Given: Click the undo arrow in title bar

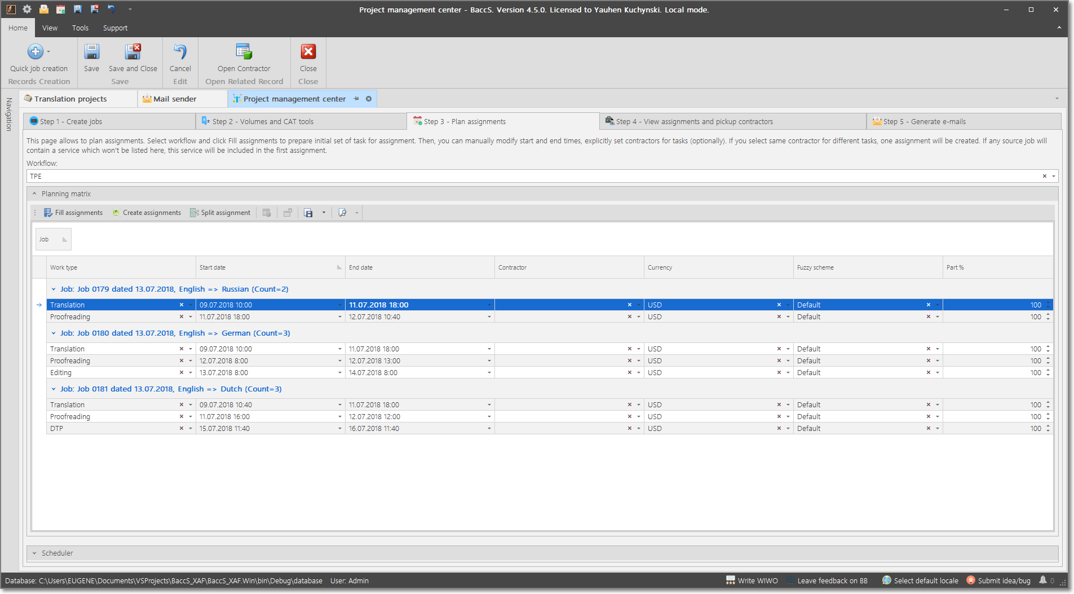Looking at the screenshot, I should click(112, 9).
